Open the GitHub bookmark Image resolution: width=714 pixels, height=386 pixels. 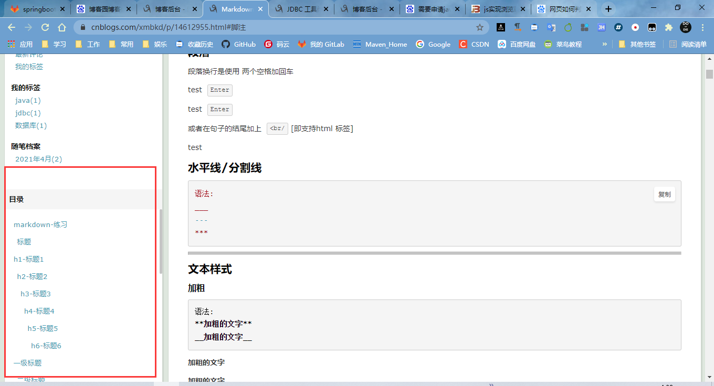(238, 44)
